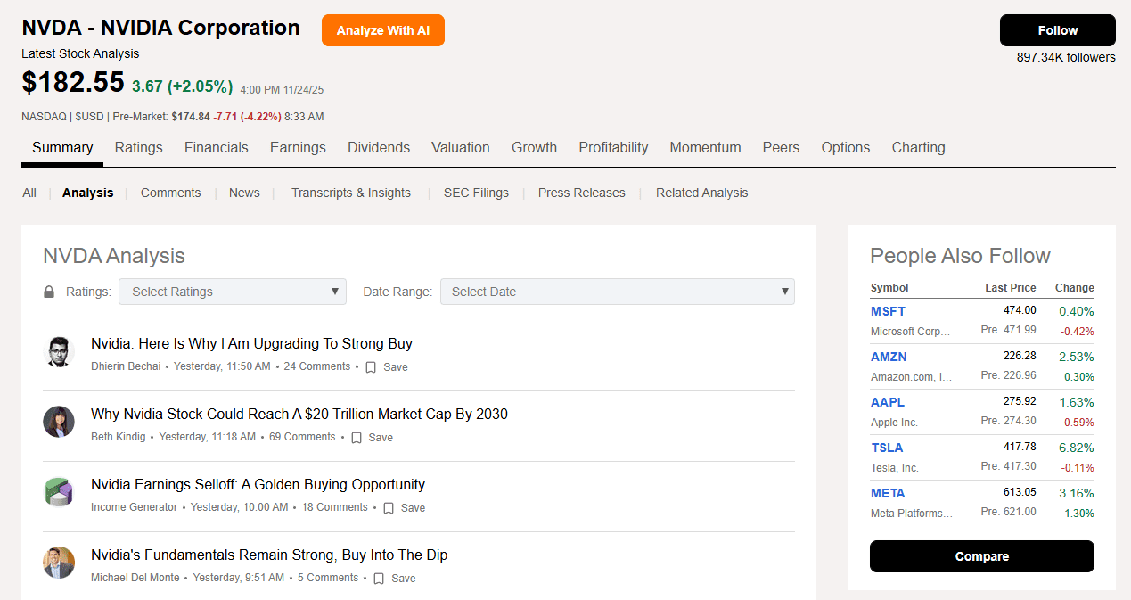The image size is (1131, 600).
Task: Switch to the Financials tab
Action: pos(217,148)
